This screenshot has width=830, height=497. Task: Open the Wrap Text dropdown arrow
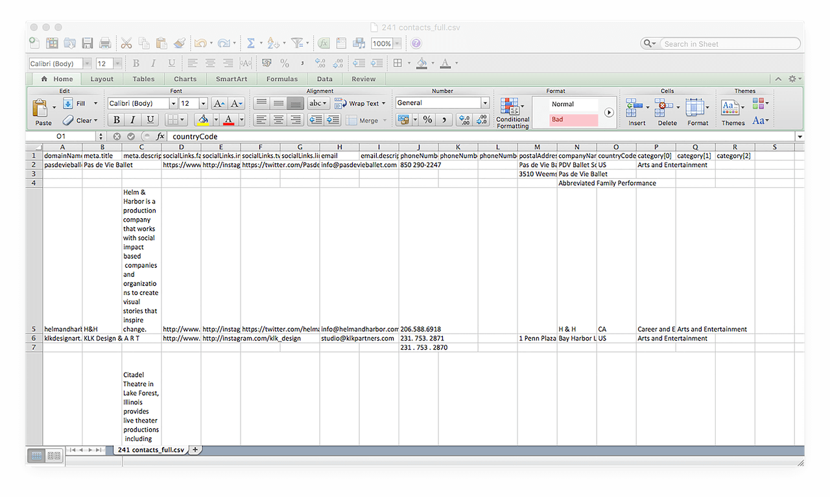(x=383, y=104)
